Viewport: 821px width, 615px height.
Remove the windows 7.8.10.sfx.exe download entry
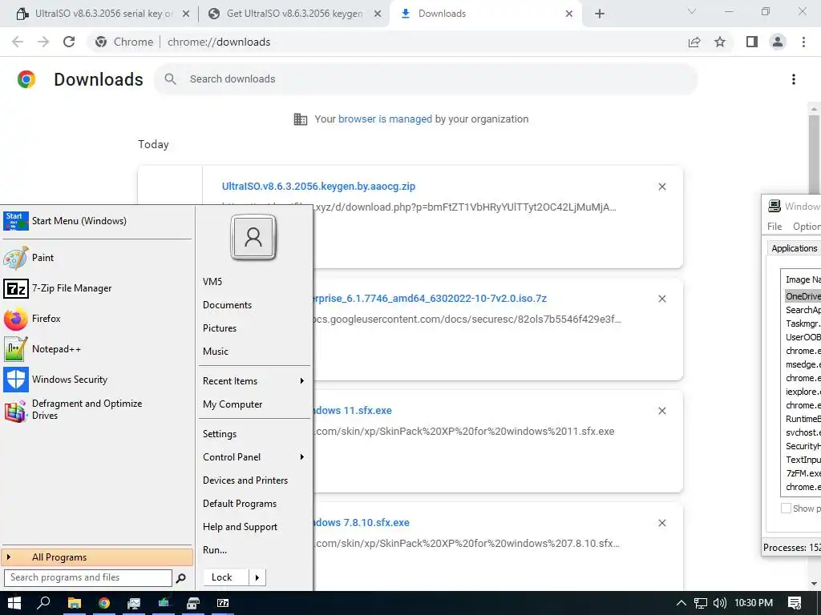pyautogui.click(x=662, y=522)
